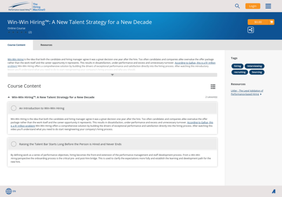Expand the full course description bar
This screenshot has width=282, height=197.
pos(112,75)
